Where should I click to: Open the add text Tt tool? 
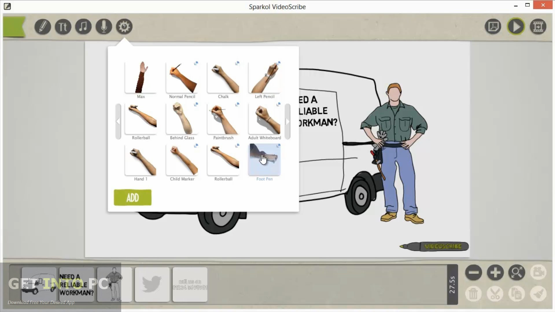(63, 27)
